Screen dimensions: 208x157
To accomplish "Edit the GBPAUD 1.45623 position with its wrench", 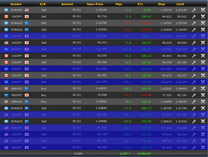I will 194,102.
